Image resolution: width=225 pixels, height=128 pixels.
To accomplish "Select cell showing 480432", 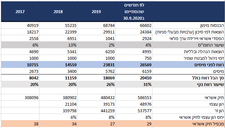I will point(108,98).
